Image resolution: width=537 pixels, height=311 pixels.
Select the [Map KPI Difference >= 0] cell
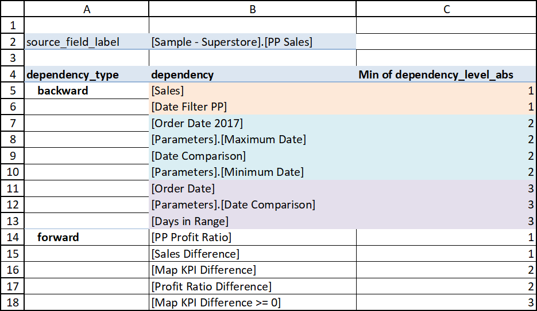click(x=252, y=302)
